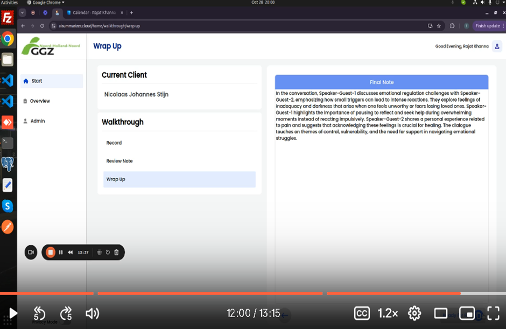The width and height of the screenshot is (506, 329).
Task: Skip forward 5 seconds
Action: pos(66,313)
